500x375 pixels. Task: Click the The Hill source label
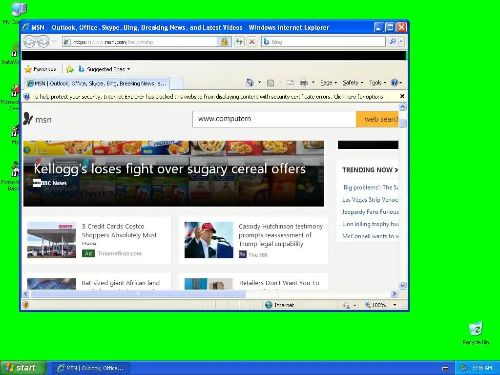(x=258, y=255)
